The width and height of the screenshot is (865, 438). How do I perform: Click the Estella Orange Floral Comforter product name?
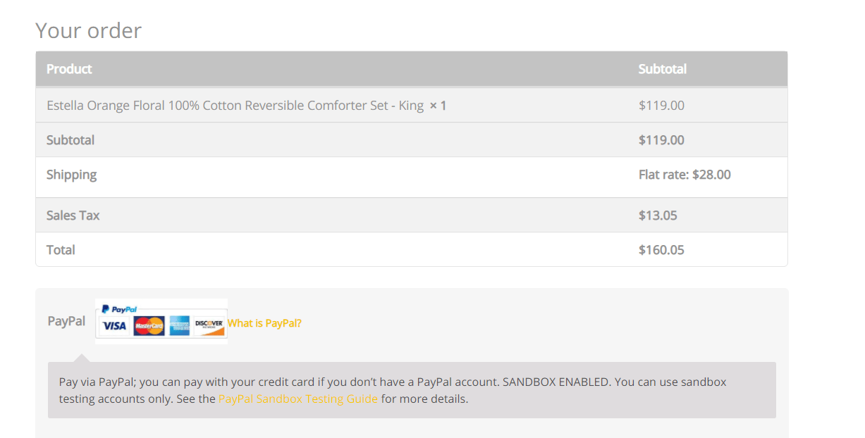[x=235, y=105]
